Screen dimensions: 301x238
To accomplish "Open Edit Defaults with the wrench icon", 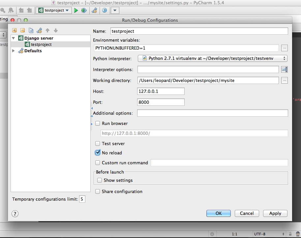I will click(x=39, y=30).
